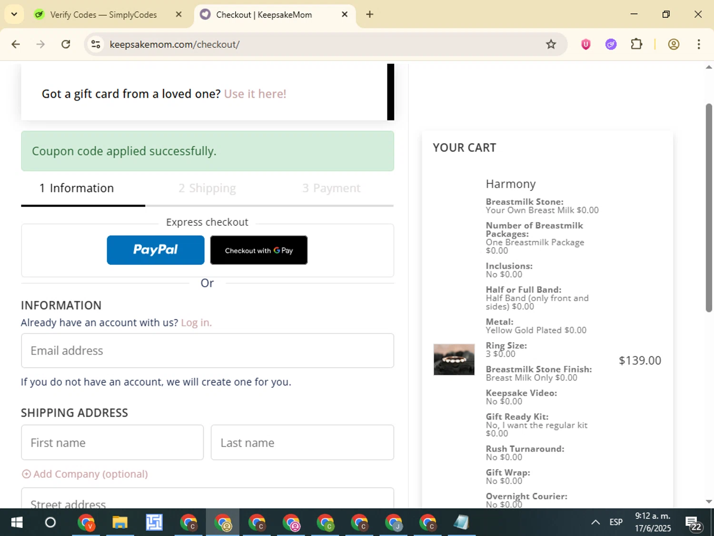Click the 'Use it here!' gift card link
714x536 pixels.
255,94
